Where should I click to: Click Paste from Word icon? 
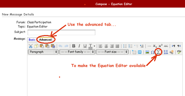(x=53, y=46)
